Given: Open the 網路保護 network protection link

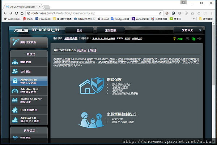Looking at the screenshot, I should click(x=114, y=80).
